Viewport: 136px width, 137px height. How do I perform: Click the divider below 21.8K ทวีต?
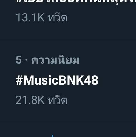[68, 123]
